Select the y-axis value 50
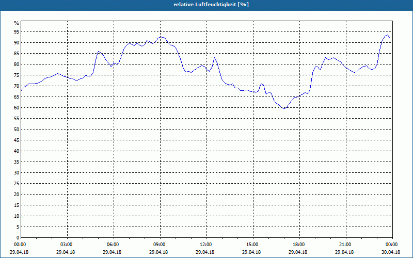 17,130
